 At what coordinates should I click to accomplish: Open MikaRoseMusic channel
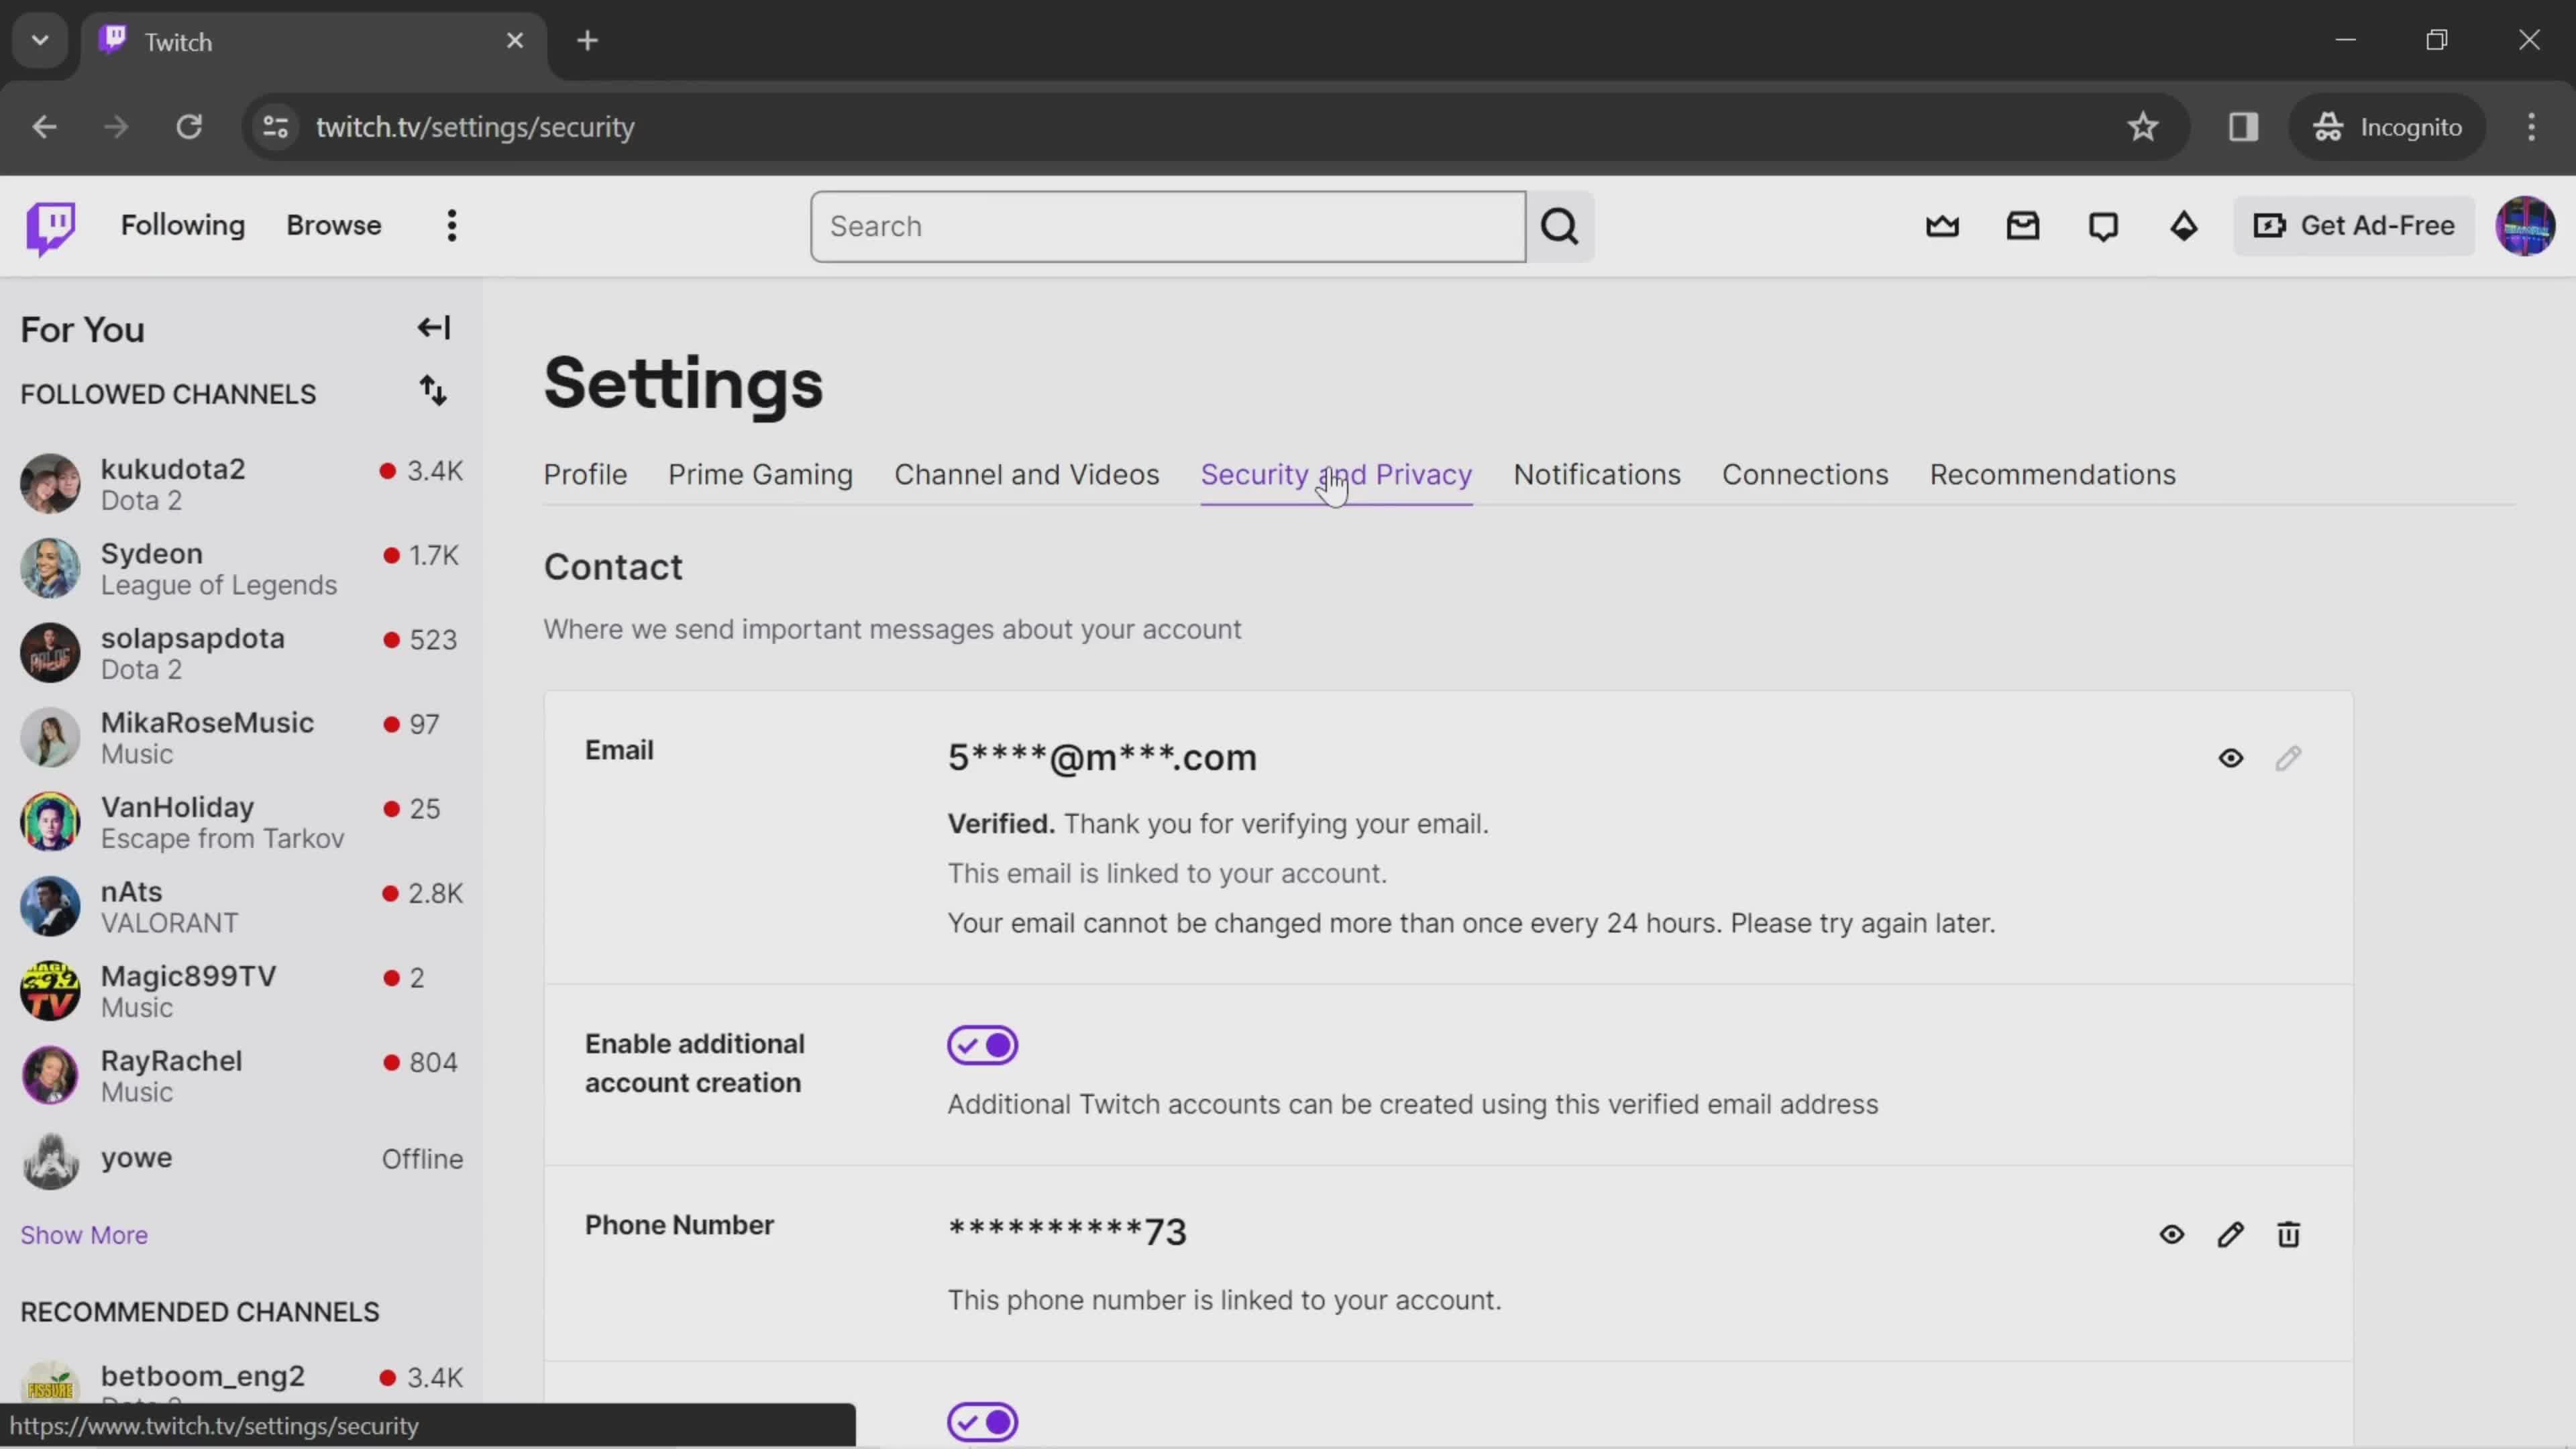click(x=242, y=738)
